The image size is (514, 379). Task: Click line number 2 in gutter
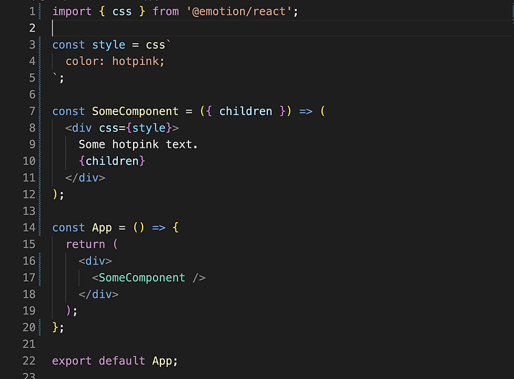click(x=32, y=28)
